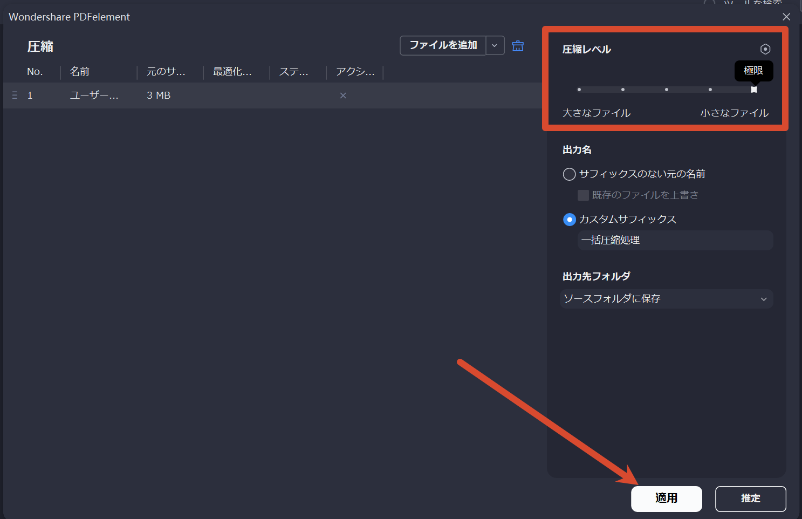Click the ステ… column header

pos(294,72)
